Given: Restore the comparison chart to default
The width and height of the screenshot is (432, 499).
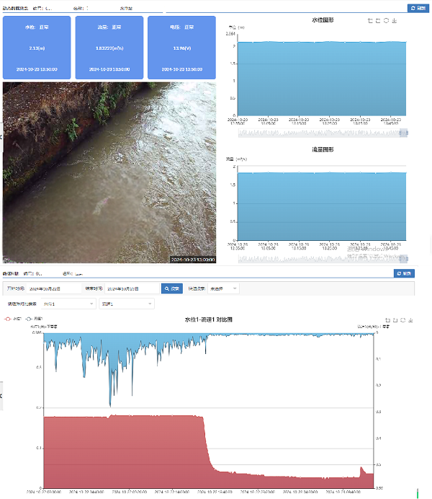Looking at the screenshot, I should (404, 319).
